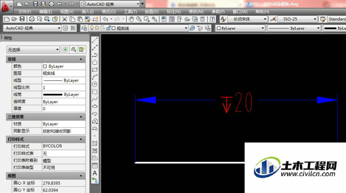Select the Elliptical Arc tool
The height and width of the screenshot is (193, 346).
95,114
